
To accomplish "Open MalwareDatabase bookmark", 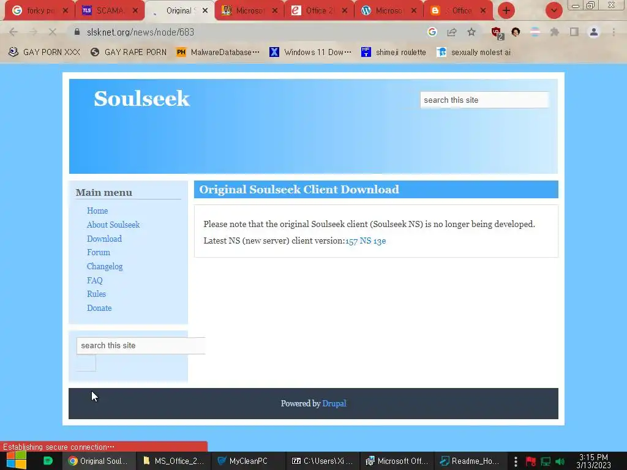I will coord(218,52).
